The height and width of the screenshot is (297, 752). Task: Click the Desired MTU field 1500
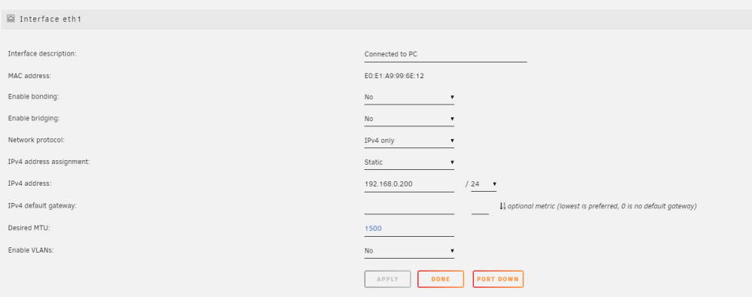point(409,229)
